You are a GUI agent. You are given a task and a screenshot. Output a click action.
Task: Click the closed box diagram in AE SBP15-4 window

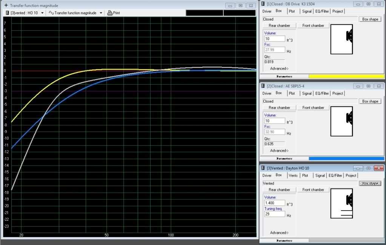coord(342,121)
